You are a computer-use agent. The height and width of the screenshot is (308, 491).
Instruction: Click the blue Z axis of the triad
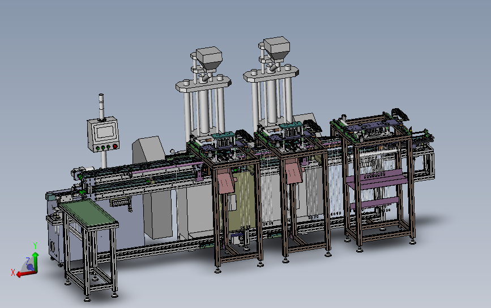click(30, 267)
